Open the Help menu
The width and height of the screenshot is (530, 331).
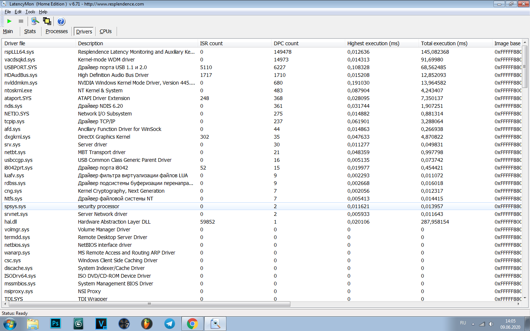click(x=43, y=12)
